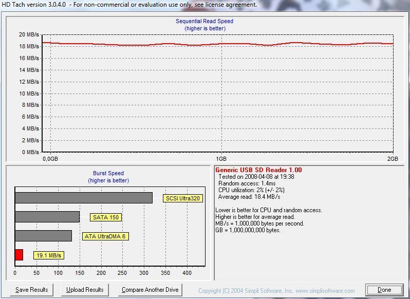Viewport: 410px width, 299px height.
Task: Click the 'MB/s = 1,000,000 bytes per second.' line
Action: pos(259,223)
